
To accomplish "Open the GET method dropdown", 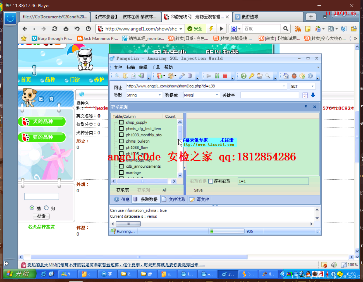I will click(313, 86).
